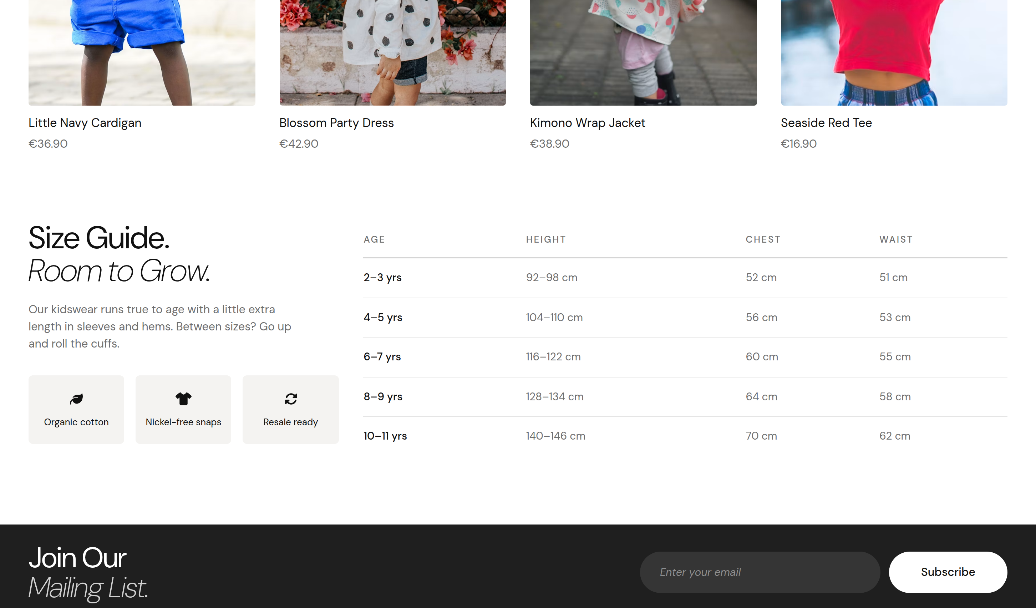Click the 2–3 yrs size row
This screenshot has width=1036, height=608.
[685, 278]
